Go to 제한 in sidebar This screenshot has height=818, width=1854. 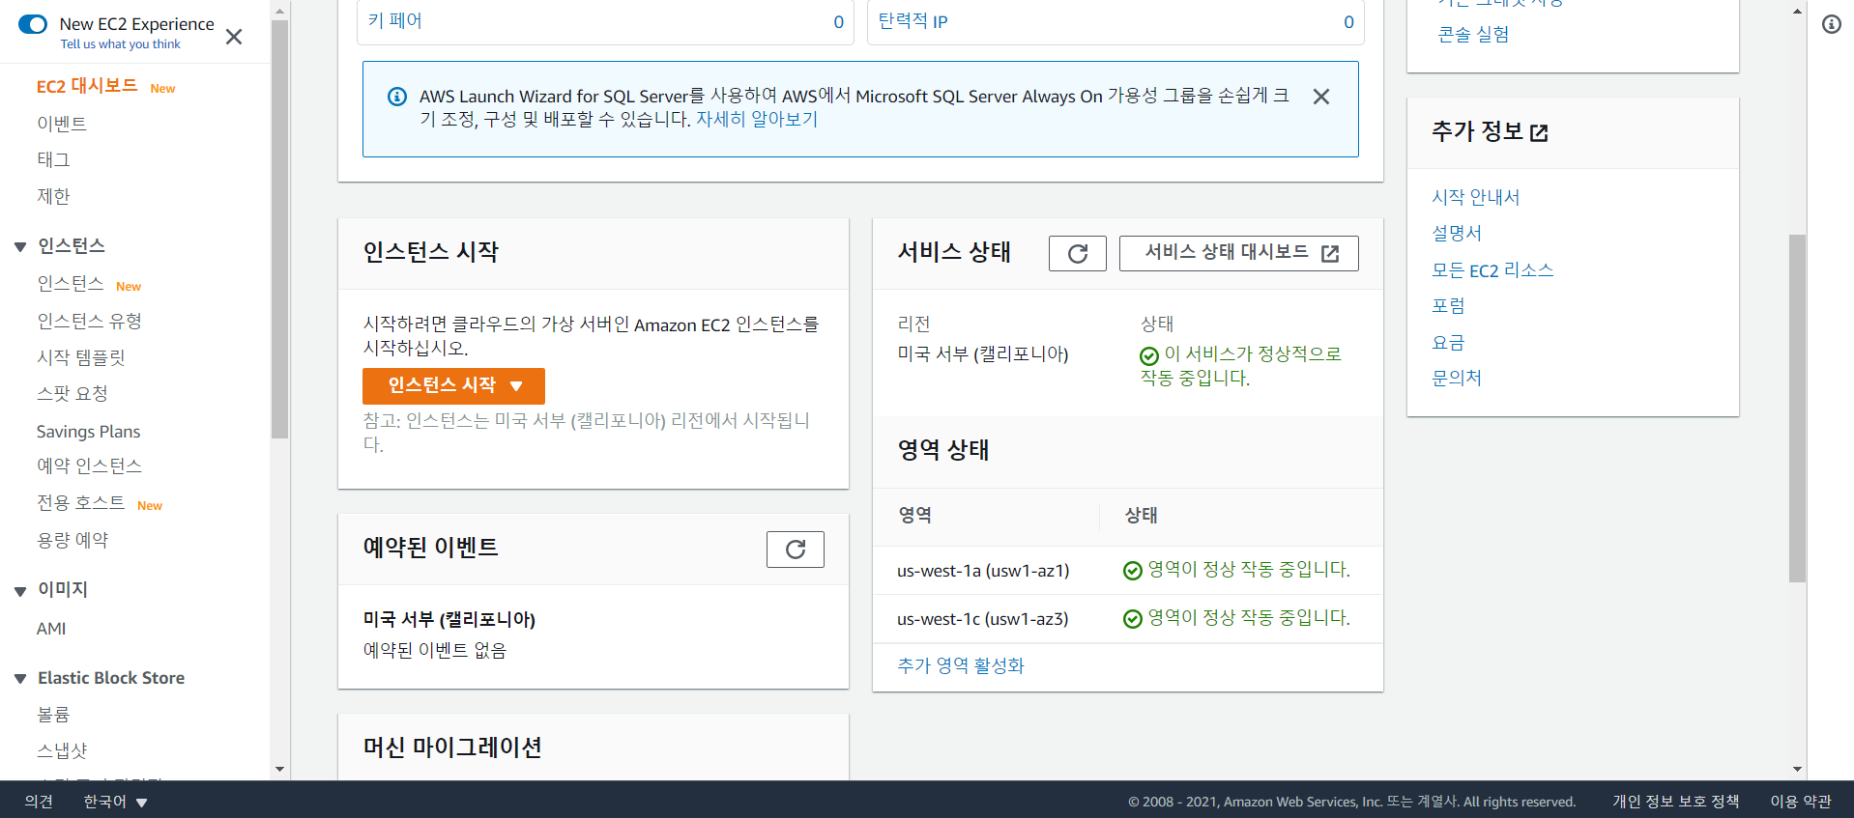click(x=53, y=196)
